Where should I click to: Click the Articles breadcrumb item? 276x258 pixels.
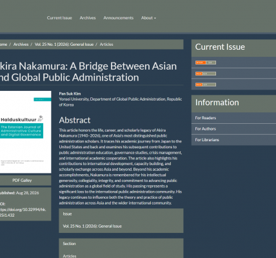tap(106, 45)
